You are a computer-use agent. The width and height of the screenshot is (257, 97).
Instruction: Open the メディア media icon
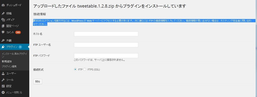point(3,20)
